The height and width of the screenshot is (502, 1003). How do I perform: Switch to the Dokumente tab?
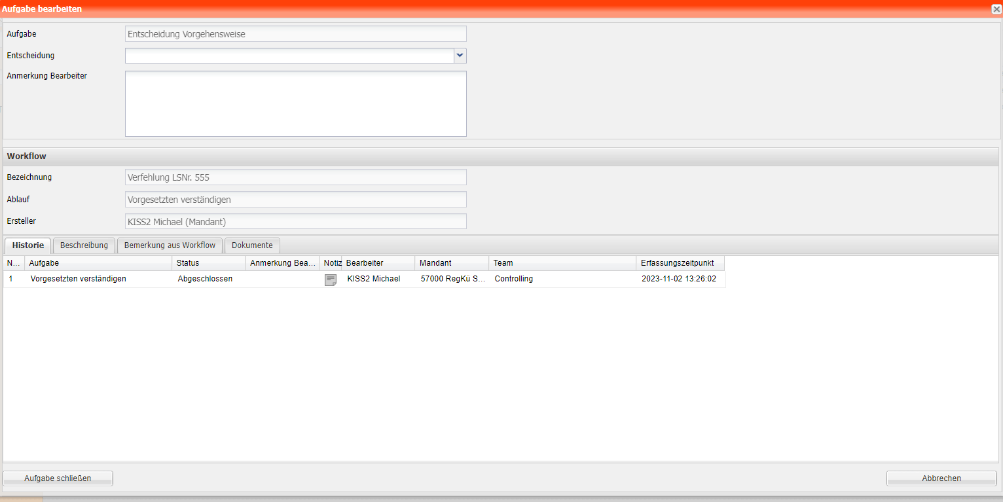pyautogui.click(x=252, y=245)
